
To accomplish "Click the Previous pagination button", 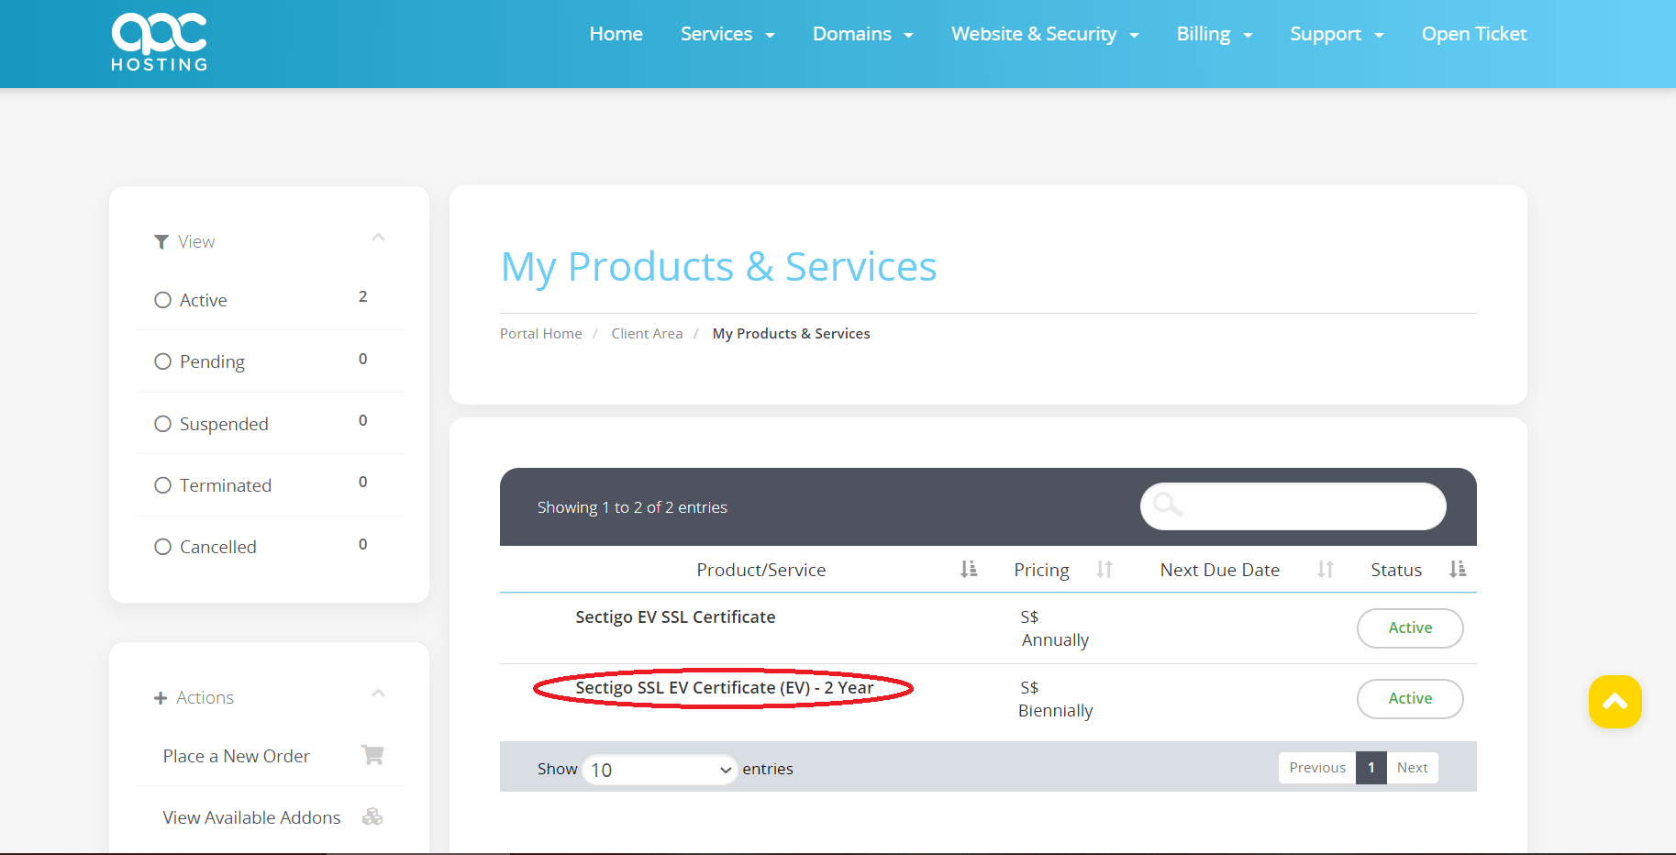I will point(1317,768).
